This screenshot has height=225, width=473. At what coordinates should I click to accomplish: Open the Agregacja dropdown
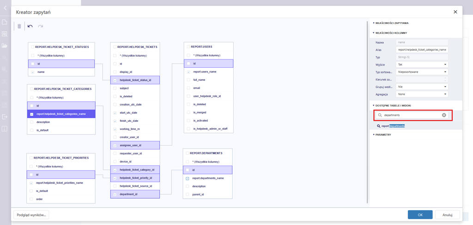click(422, 94)
